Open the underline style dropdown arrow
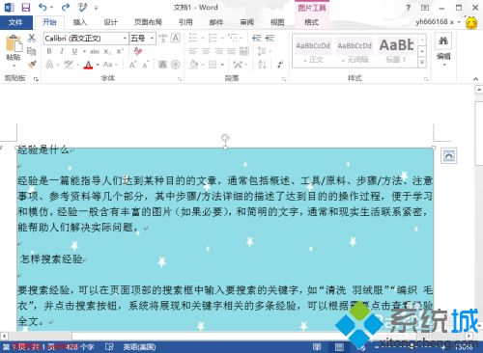Screen dimensions: 483x353 (84, 51)
